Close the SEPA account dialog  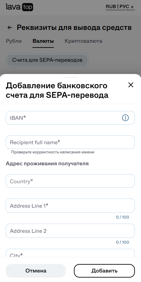click(x=131, y=85)
